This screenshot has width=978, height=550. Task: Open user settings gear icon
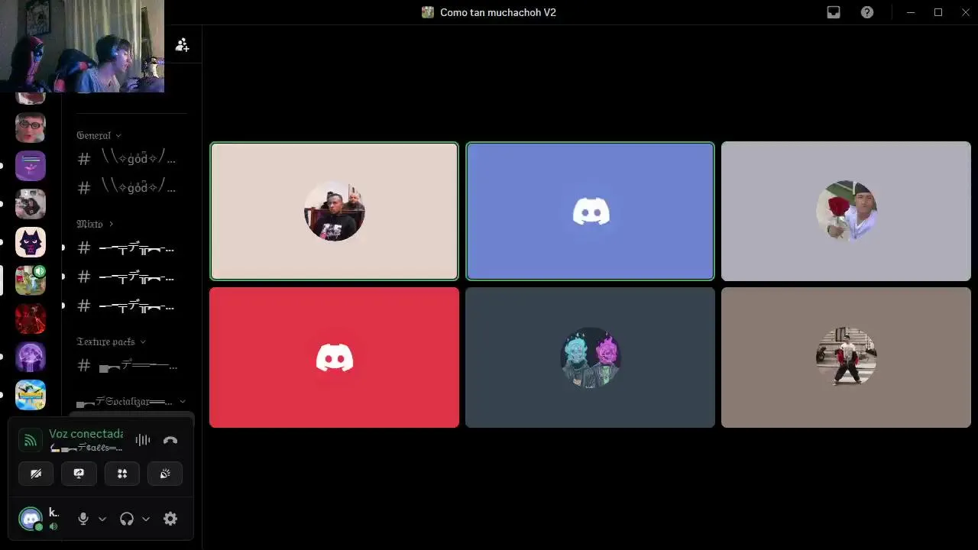click(x=170, y=519)
